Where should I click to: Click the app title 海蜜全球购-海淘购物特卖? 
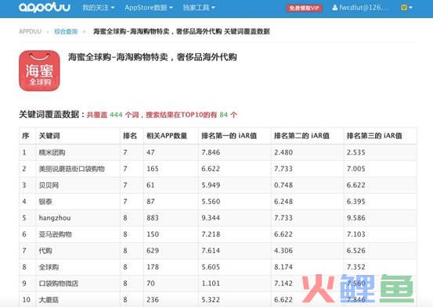(153, 57)
